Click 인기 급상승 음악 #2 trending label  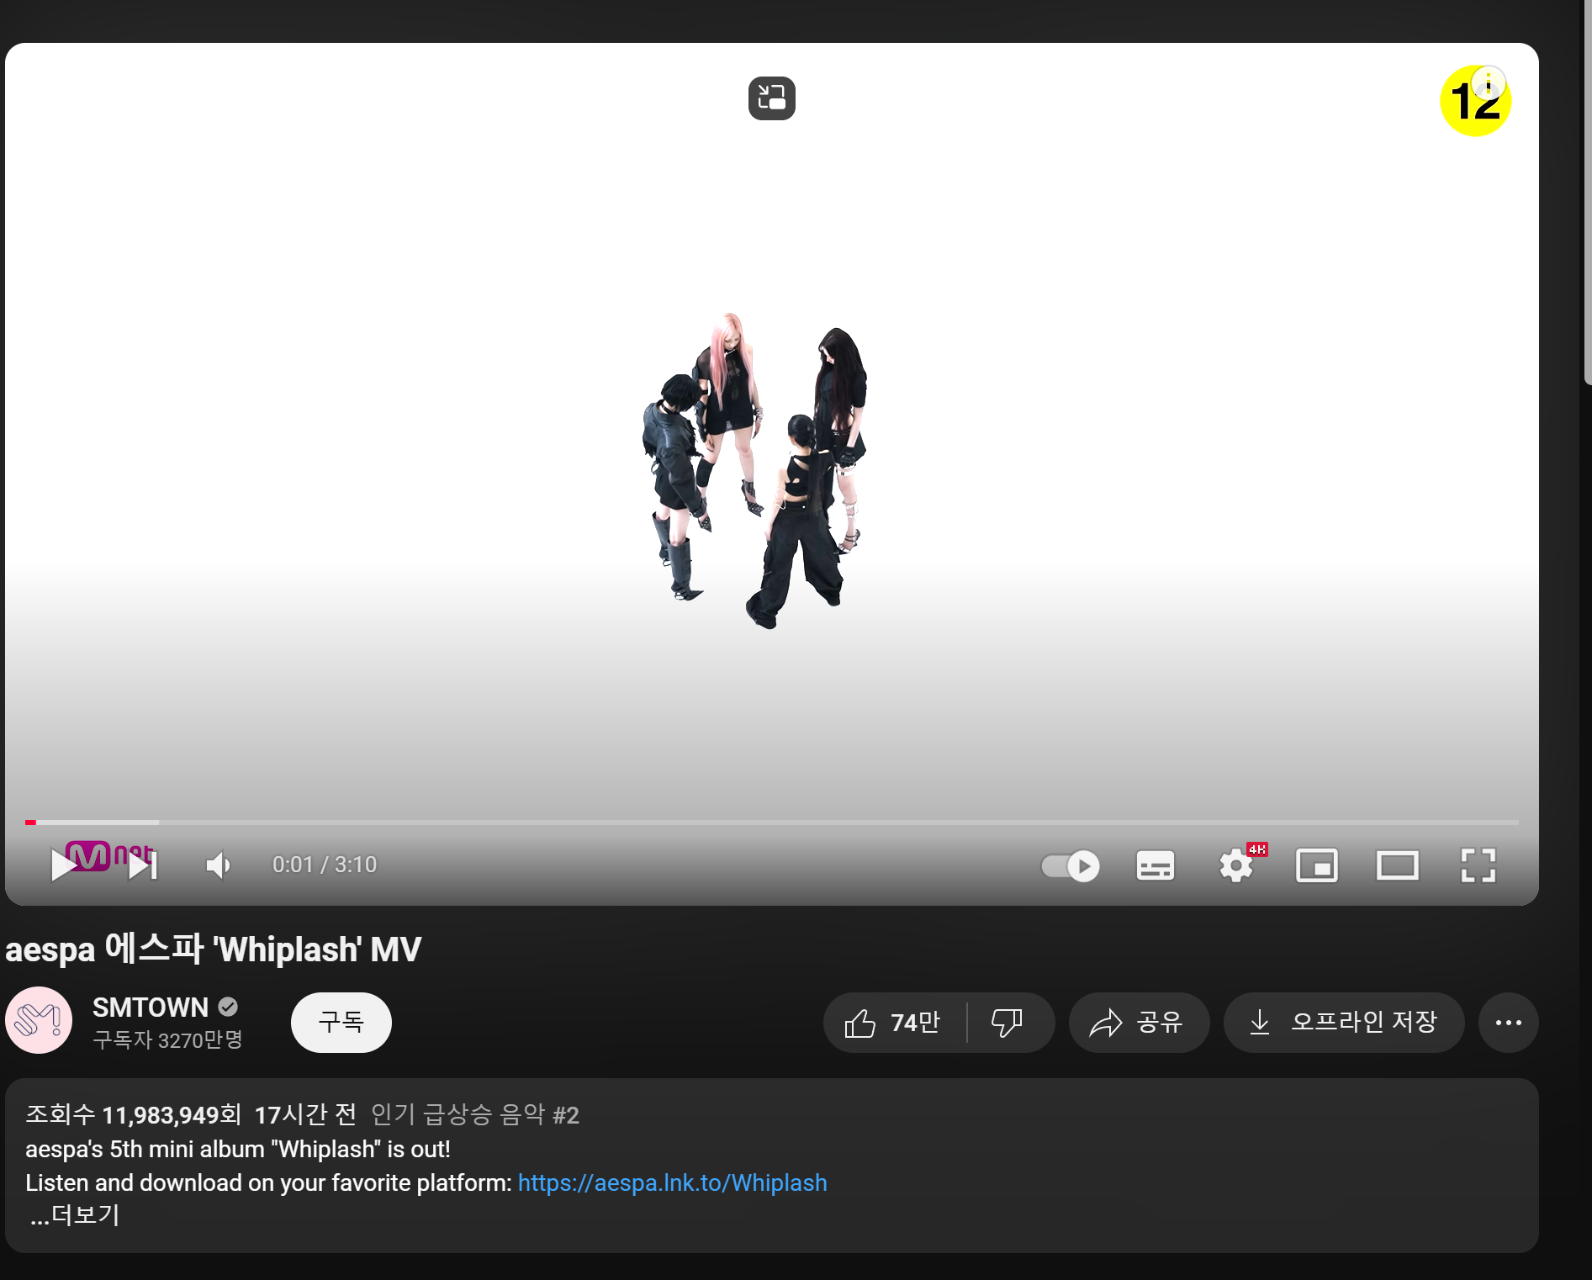tap(475, 1114)
